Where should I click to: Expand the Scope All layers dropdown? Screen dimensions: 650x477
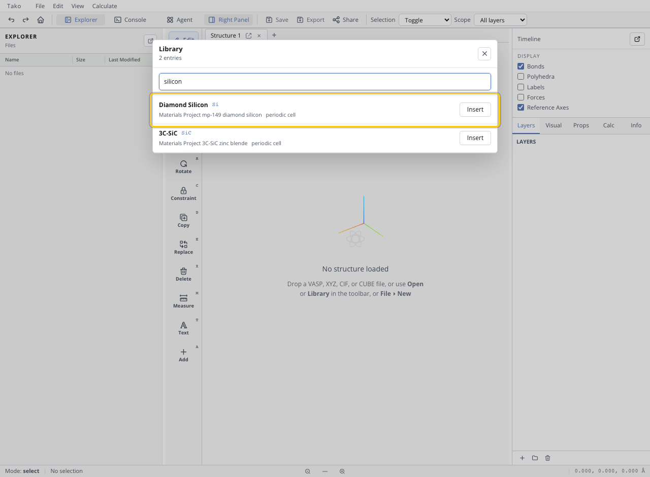click(x=500, y=20)
